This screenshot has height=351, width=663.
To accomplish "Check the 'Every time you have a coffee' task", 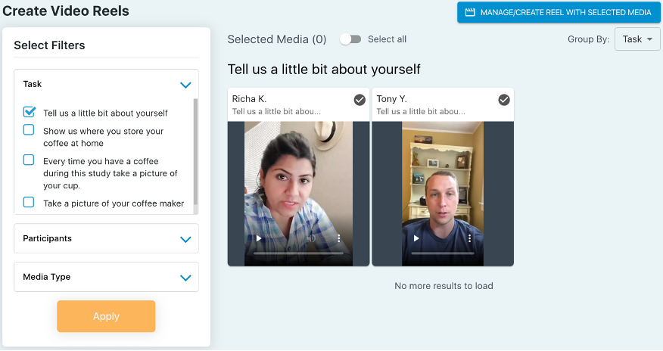I will tap(29, 160).
